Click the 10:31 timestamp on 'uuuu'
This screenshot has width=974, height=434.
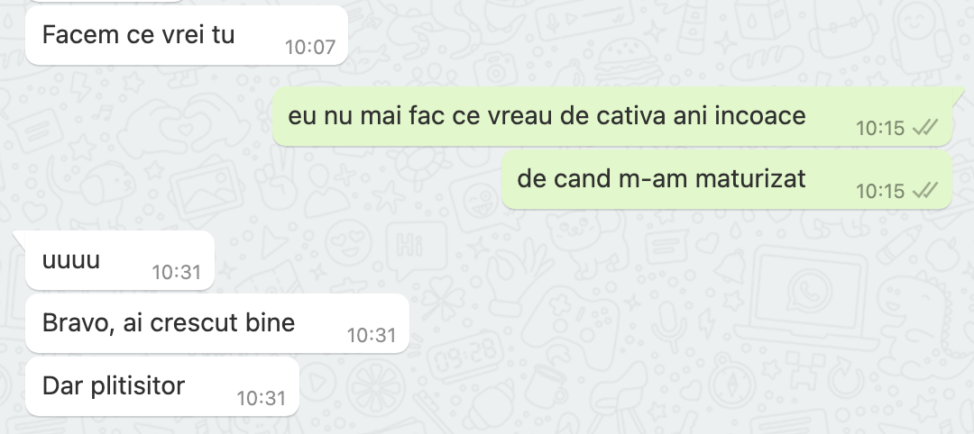(177, 272)
